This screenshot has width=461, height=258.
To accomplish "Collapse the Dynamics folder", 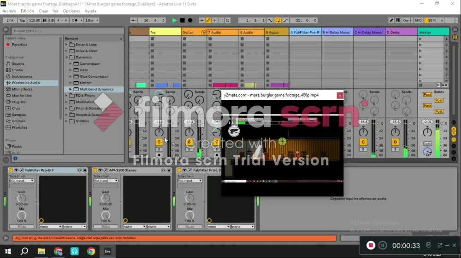I will click(66, 57).
